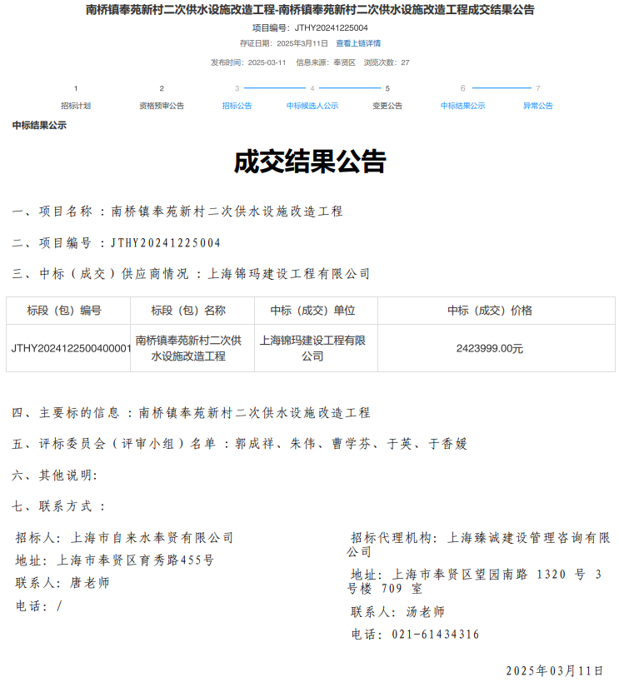Click the 2423999.00元 price cell
Image resolution: width=619 pixels, height=687 pixels.
point(490,348)
